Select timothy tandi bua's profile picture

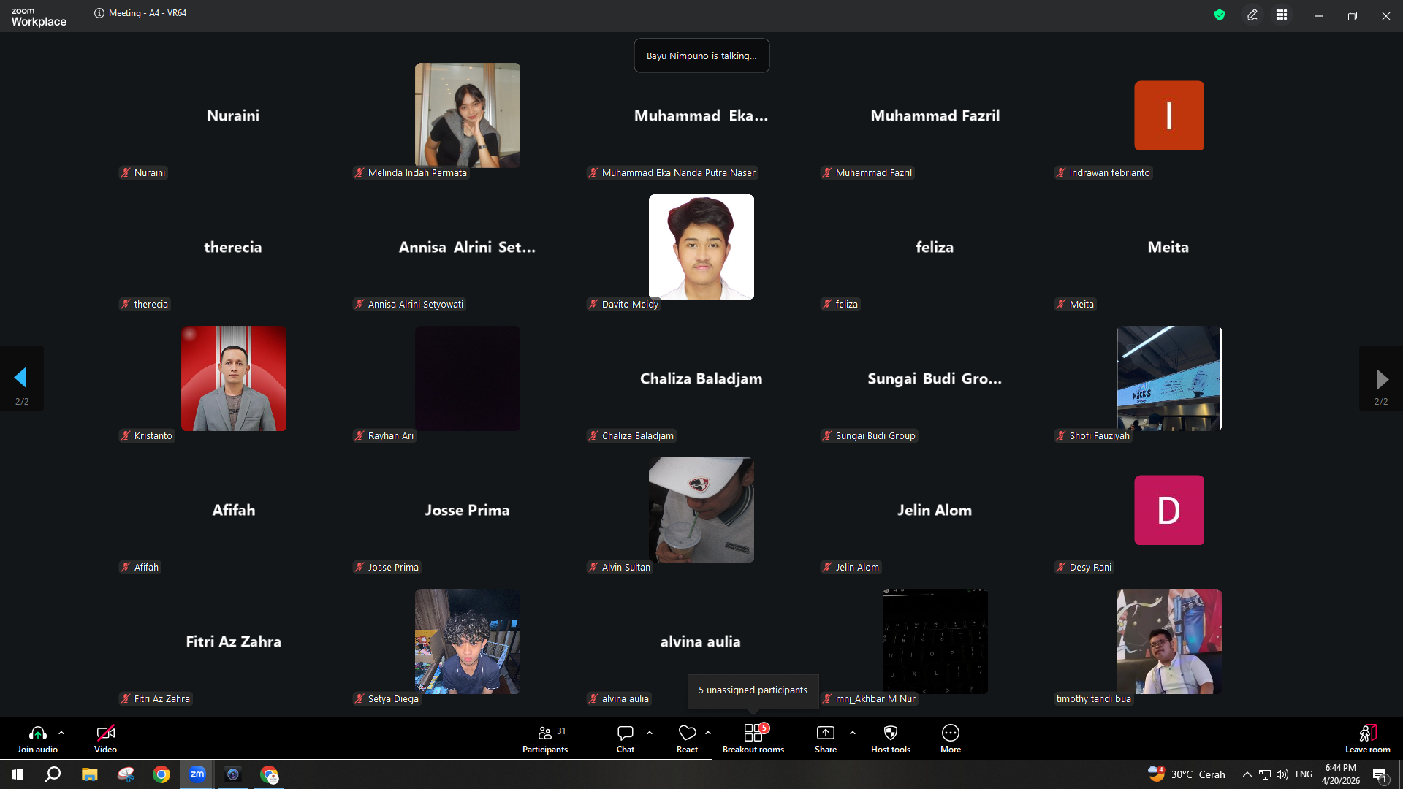pyautogui.click(x=1169, y=641)
